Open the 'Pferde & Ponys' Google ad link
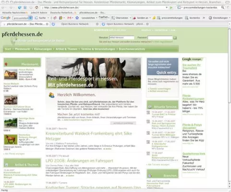The image size is (231, 192). 192,126
